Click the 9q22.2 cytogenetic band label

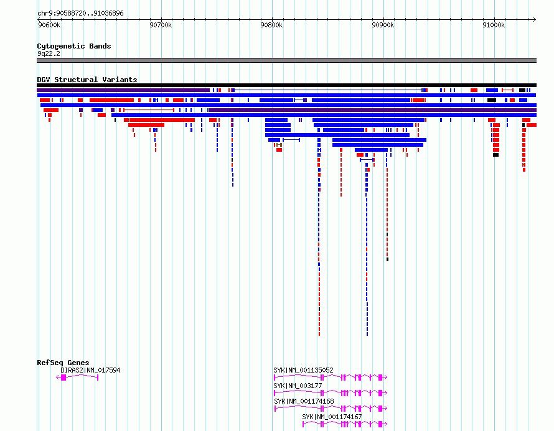tap(49, 53)
